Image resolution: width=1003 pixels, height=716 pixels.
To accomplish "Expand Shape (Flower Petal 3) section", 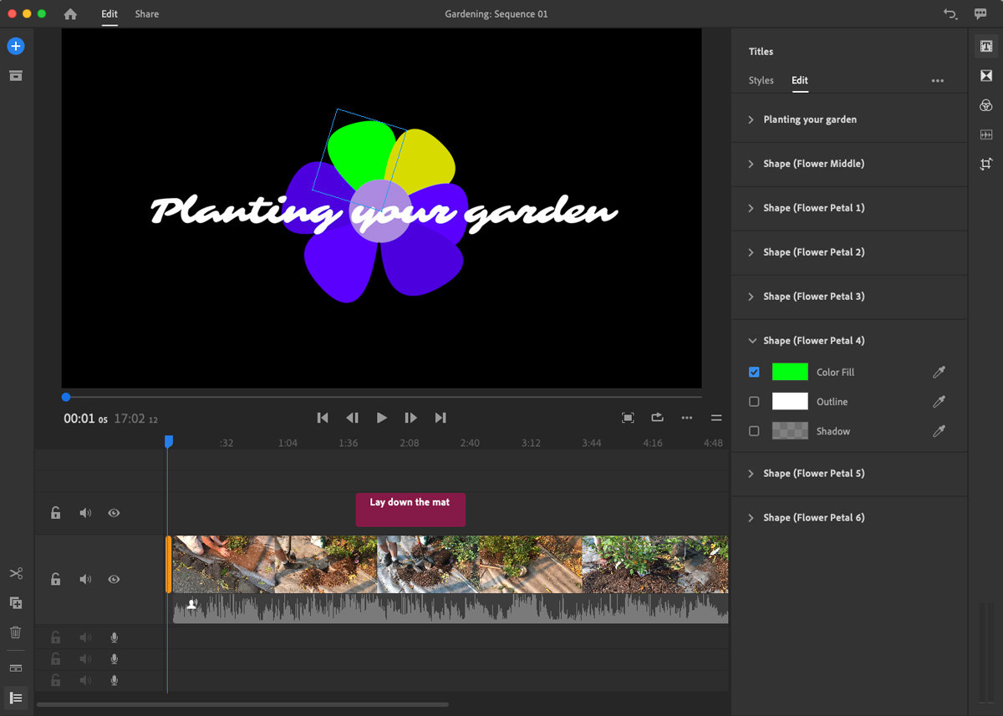I will click(x=751, y=297).
